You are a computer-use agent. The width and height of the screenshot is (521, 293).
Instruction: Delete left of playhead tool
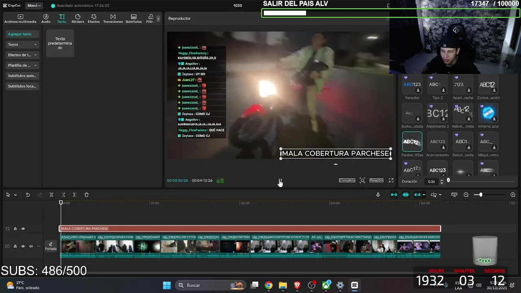point(63,195)
